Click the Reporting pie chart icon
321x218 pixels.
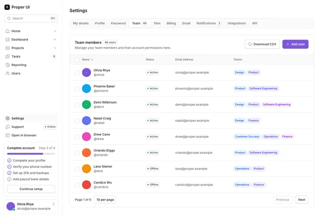click(8, 65)
